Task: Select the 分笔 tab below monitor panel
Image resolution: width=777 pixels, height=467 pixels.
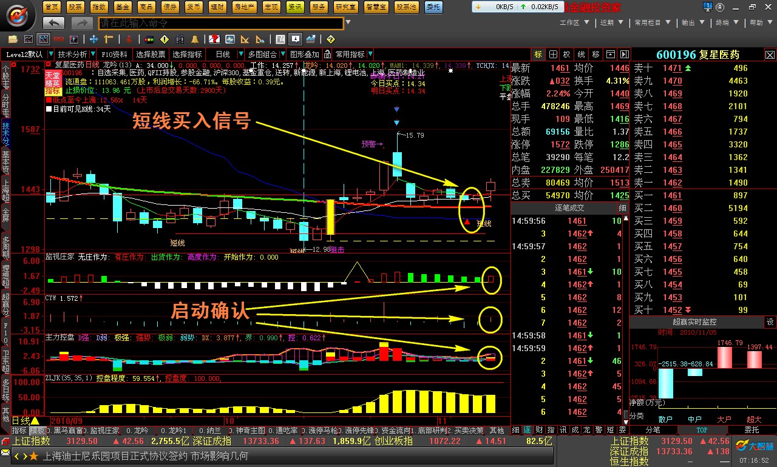Action: point(653,429)
